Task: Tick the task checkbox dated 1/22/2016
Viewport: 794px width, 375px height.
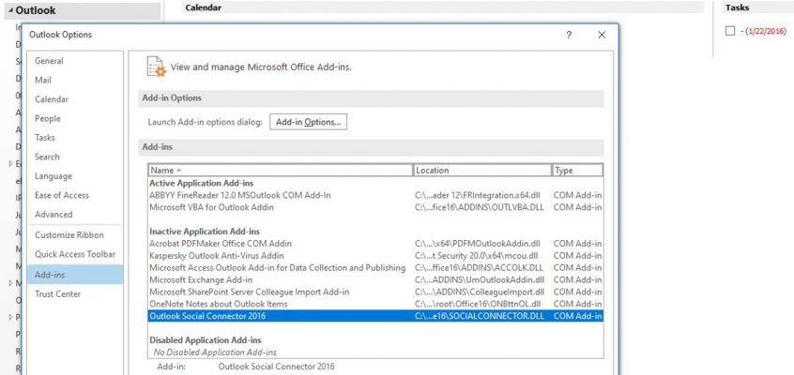Action: [x=729, y=31]
